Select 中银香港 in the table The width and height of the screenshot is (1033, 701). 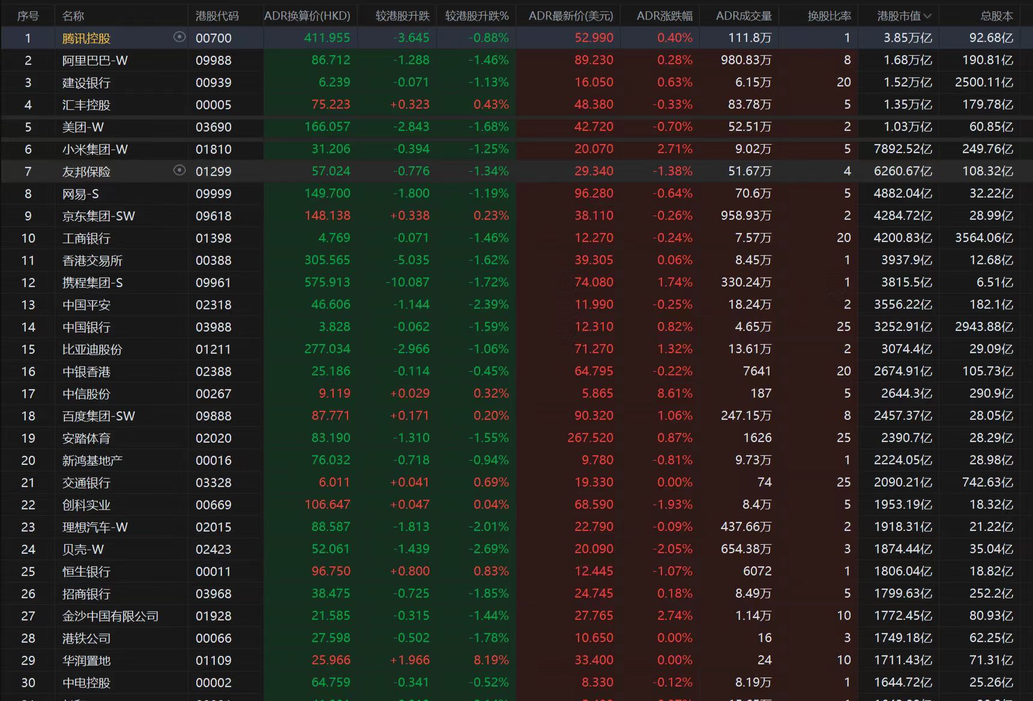(x=86, y=372)
